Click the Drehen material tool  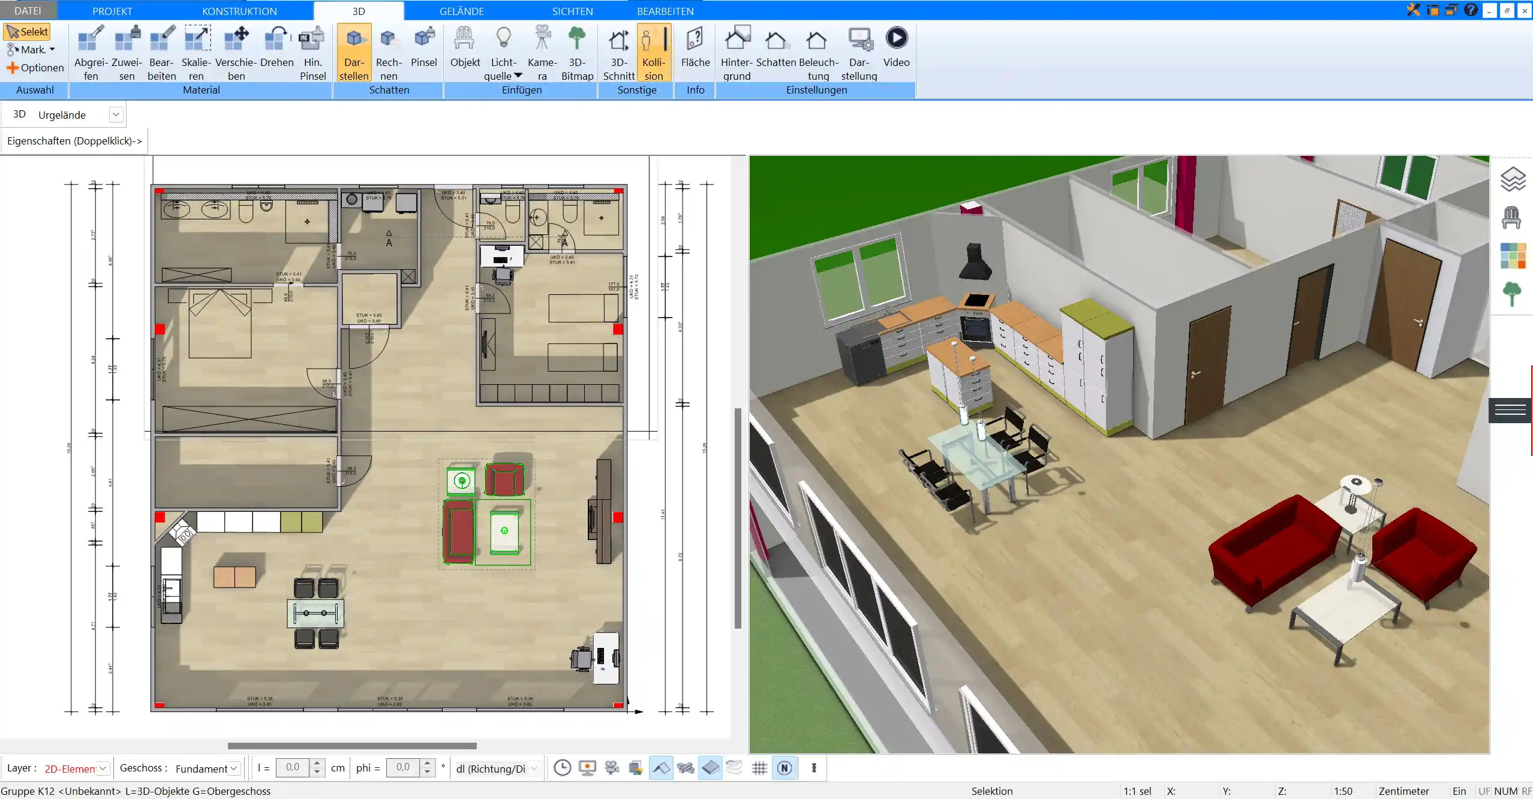(276, 47)
